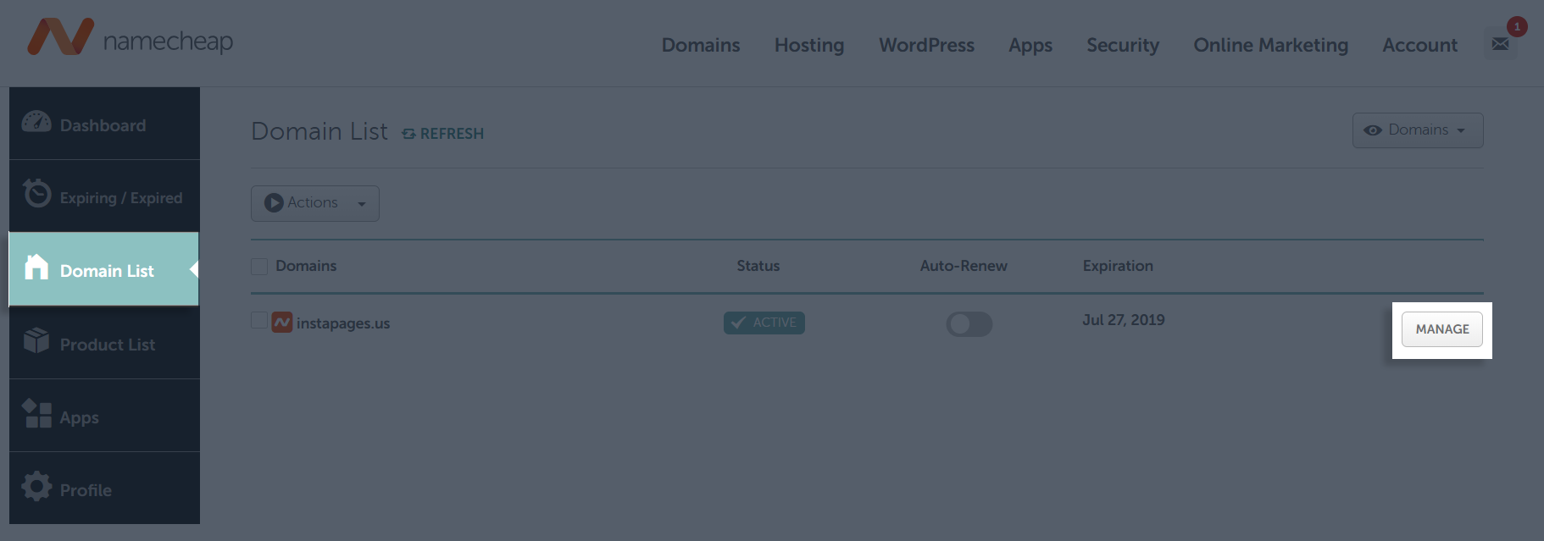Click the Status column header
The height and width of the screenshot is (541, 1544).
click(x=758, y=266)
